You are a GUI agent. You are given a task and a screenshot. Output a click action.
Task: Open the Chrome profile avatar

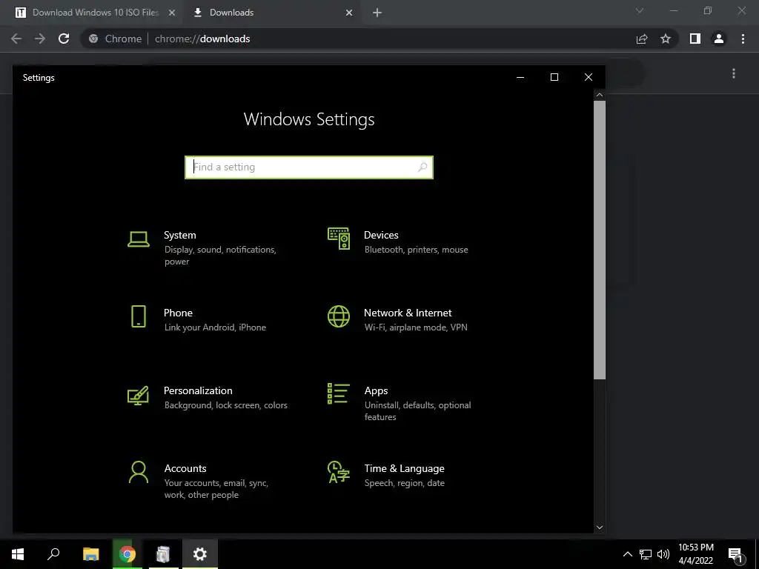pyautogui.click(x=719, y=39)
